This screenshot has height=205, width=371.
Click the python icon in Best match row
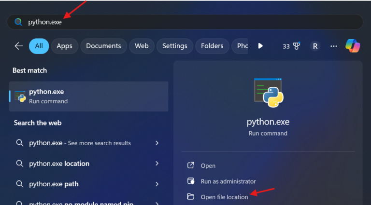20,96
